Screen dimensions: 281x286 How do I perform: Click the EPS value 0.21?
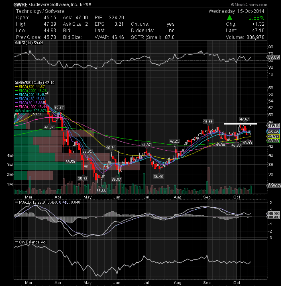pyautogui.click(x=119, y=24)
